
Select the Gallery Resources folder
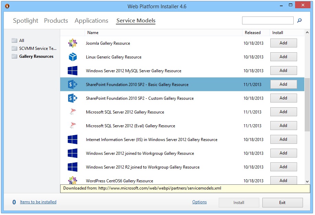[x=33, y=56]
